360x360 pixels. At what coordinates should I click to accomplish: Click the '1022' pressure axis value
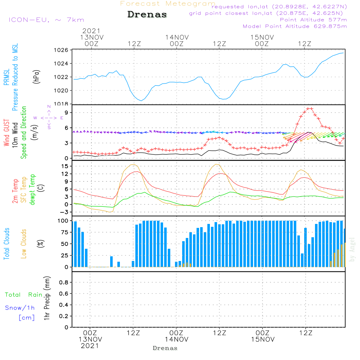pos(61,77)
